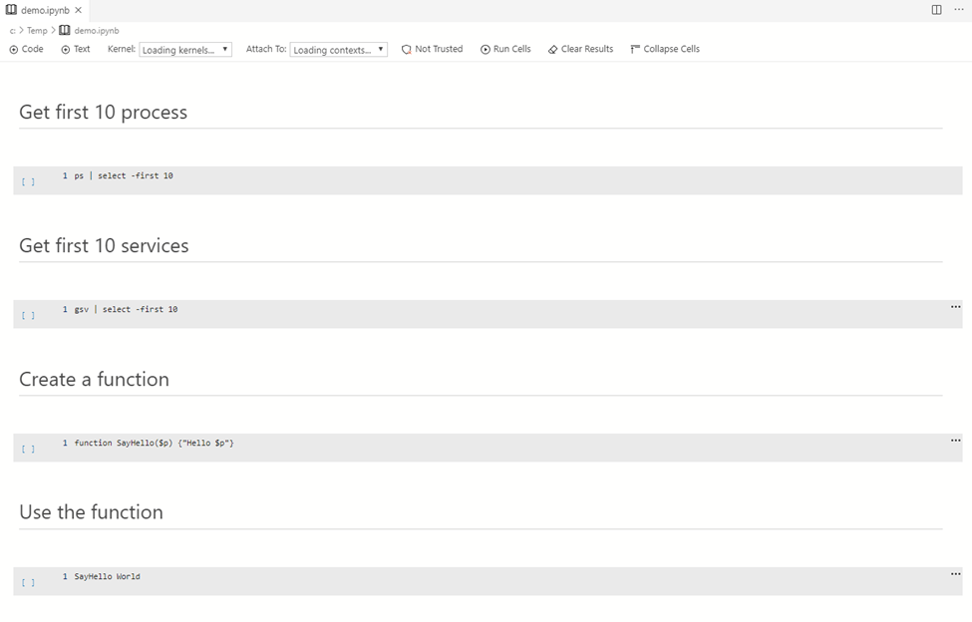This screenshot has width=972, height=622.
Task: Open the Kernel dropdown
Action: [185, 50]
